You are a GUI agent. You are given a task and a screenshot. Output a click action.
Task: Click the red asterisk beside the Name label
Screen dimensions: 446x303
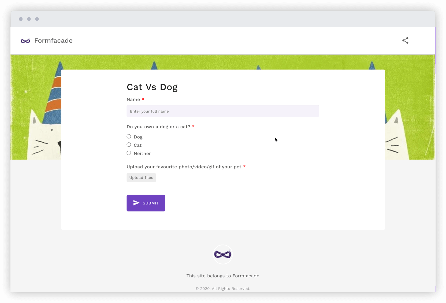coord(143,99)
